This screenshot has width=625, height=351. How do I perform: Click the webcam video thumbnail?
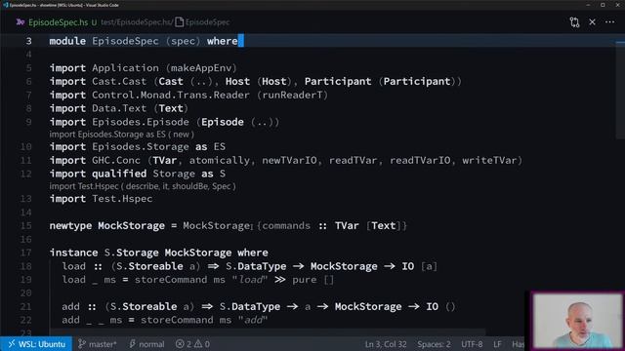(577, 321)
